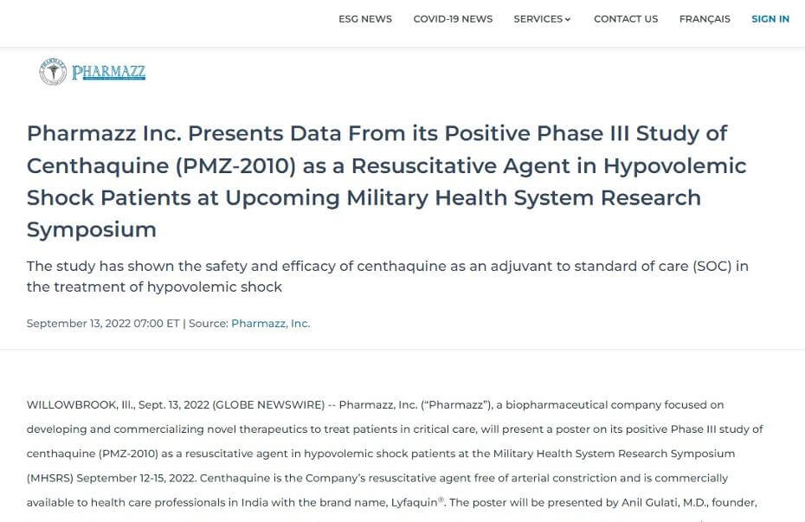Click the subheadline about safety and efficacy
Screen dimensions: 805x522
[387, 276]
